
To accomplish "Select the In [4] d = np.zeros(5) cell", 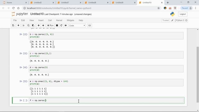I will pos(106,68).
